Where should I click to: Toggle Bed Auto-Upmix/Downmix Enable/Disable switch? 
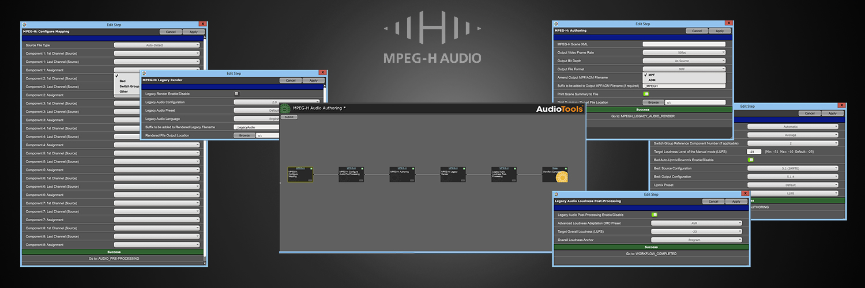pyautogui.click(x=751, y=160)
